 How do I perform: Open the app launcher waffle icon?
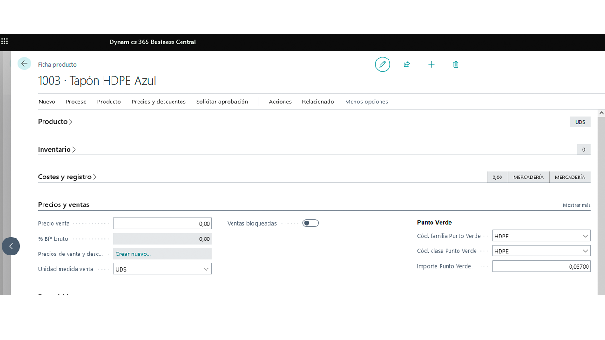tap(5, 42)
